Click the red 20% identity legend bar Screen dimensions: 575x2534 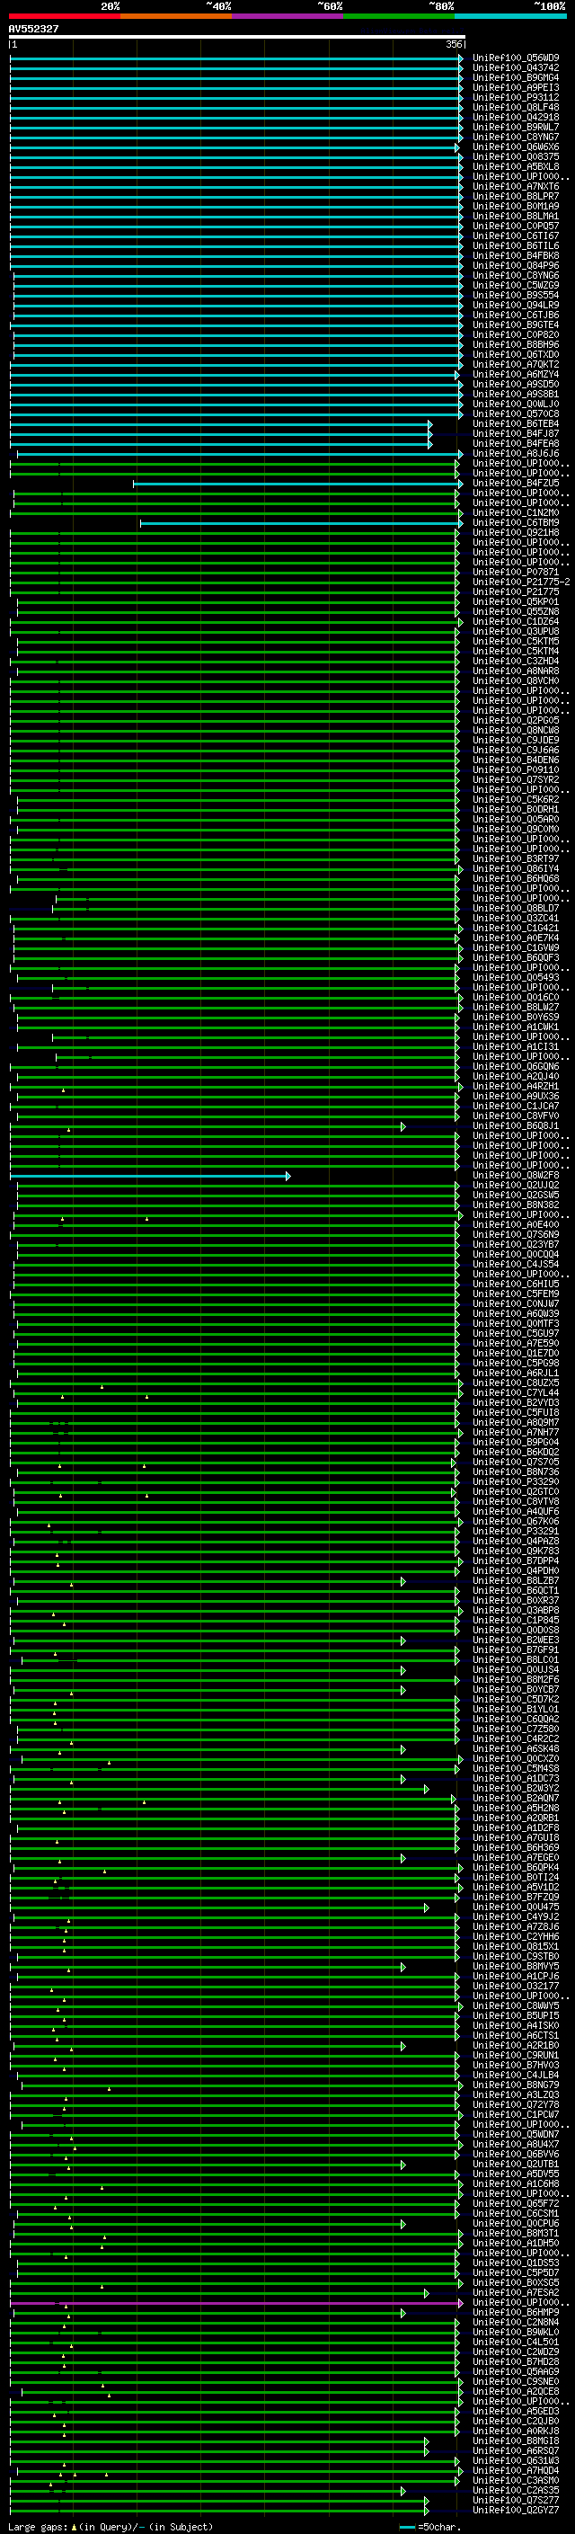tap(64, 16)
